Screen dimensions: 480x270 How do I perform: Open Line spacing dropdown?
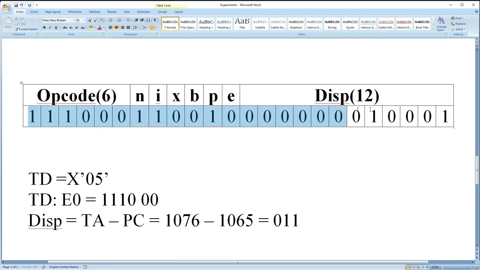pos(136,28)
